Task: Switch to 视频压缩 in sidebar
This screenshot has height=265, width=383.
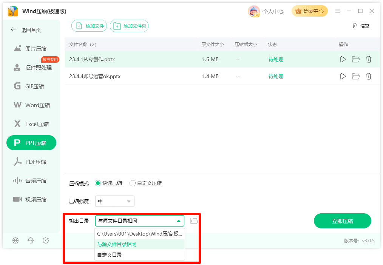Action: click(30, 200)
